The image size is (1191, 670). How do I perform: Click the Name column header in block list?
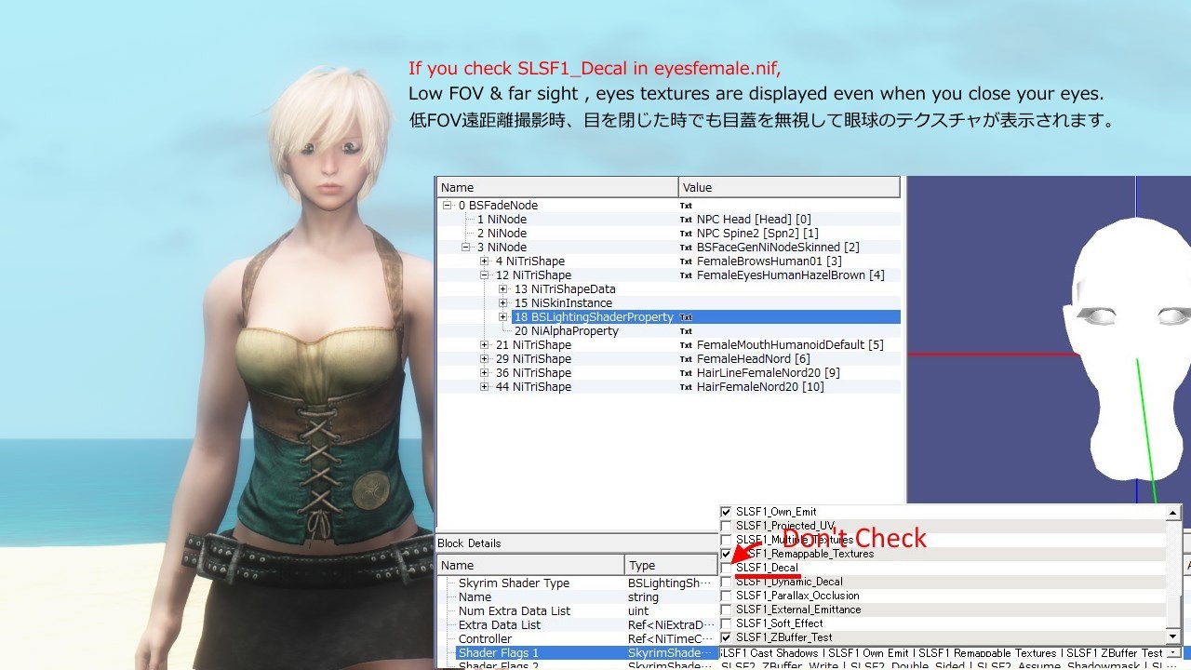[x=557, y=188]
